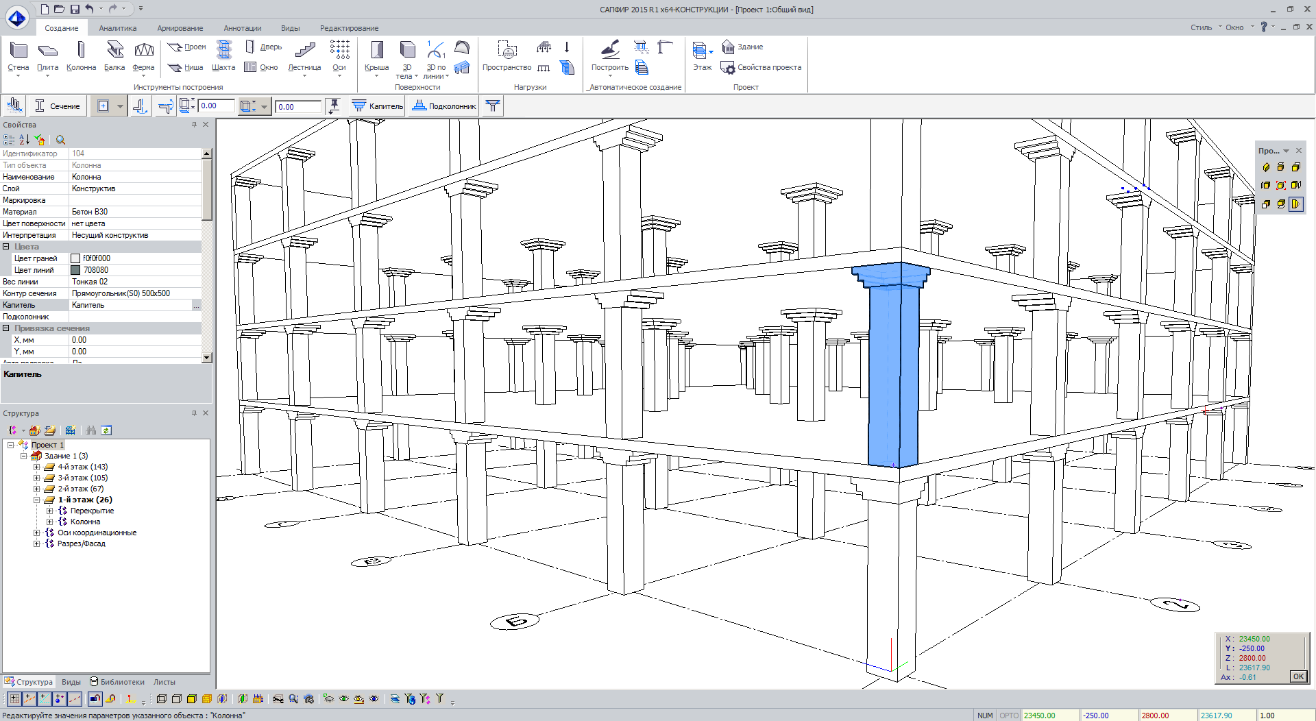The height and width of the screenshot is (721, 1316).
Task: Open the Аналитика ribbon tab
Action: click(117, 28)
